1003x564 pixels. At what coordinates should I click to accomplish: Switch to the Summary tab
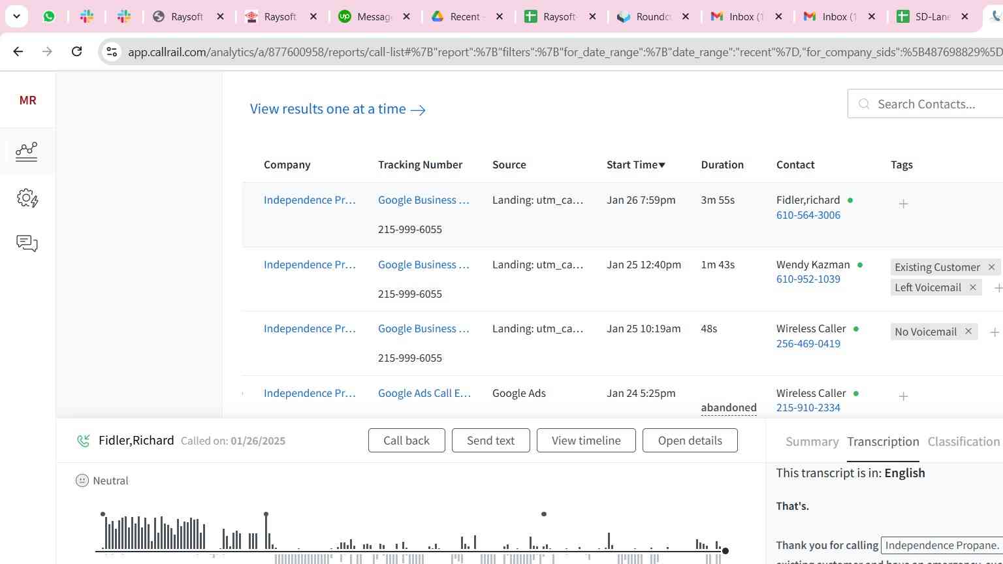(x=812, y=442)
